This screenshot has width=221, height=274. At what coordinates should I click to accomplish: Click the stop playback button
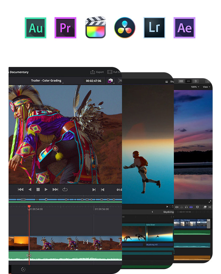point(38,189)
